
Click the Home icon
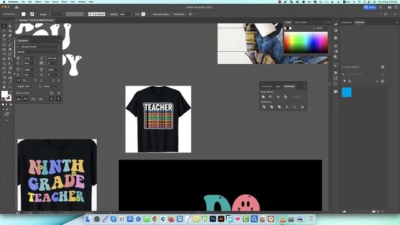click(x=17, y=7)
